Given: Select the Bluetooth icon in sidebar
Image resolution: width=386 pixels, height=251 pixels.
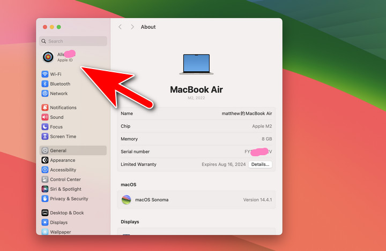Looking at the screenshot, I should point(45,84).
